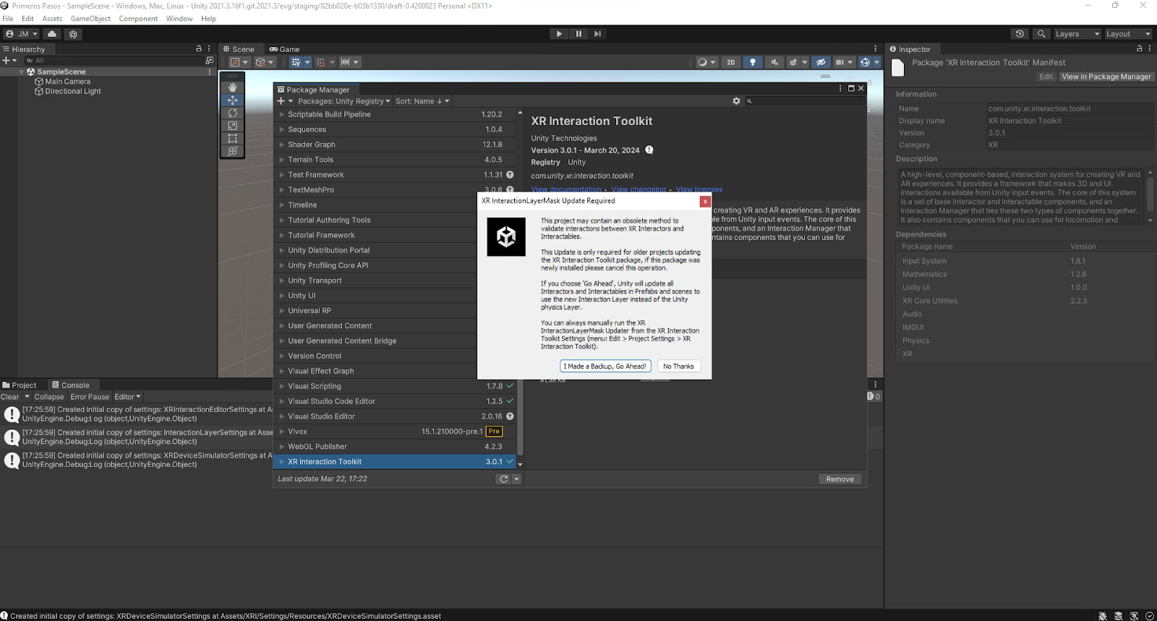Click the Remove package button

click(840, 479)
